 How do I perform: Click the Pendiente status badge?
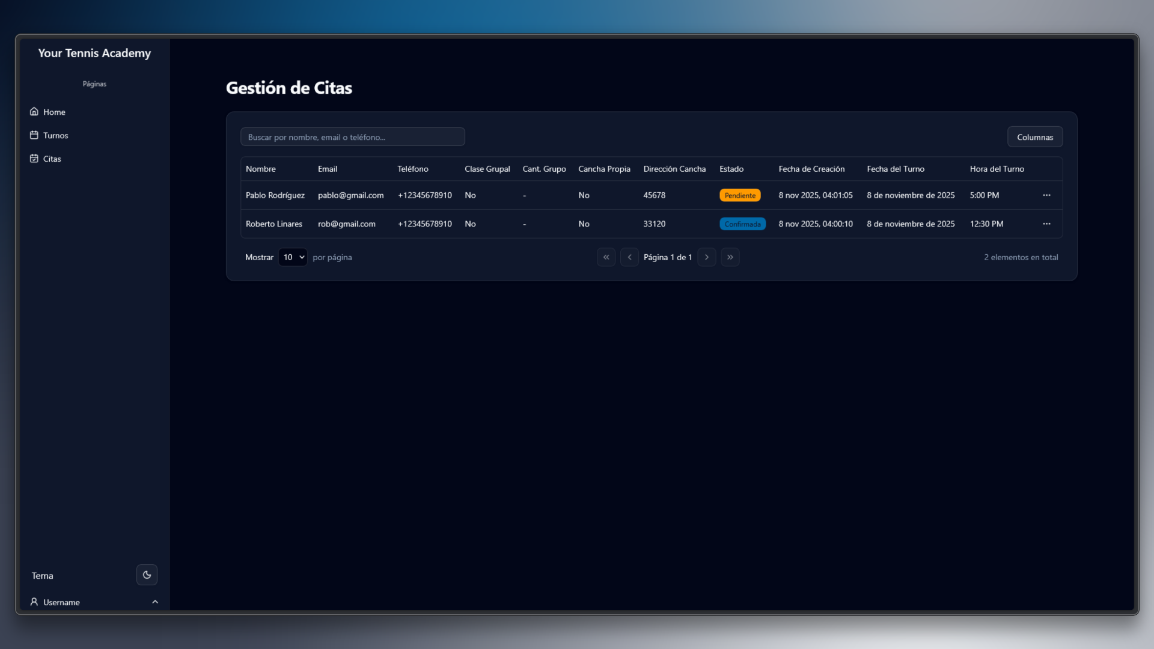click(740, 195)
